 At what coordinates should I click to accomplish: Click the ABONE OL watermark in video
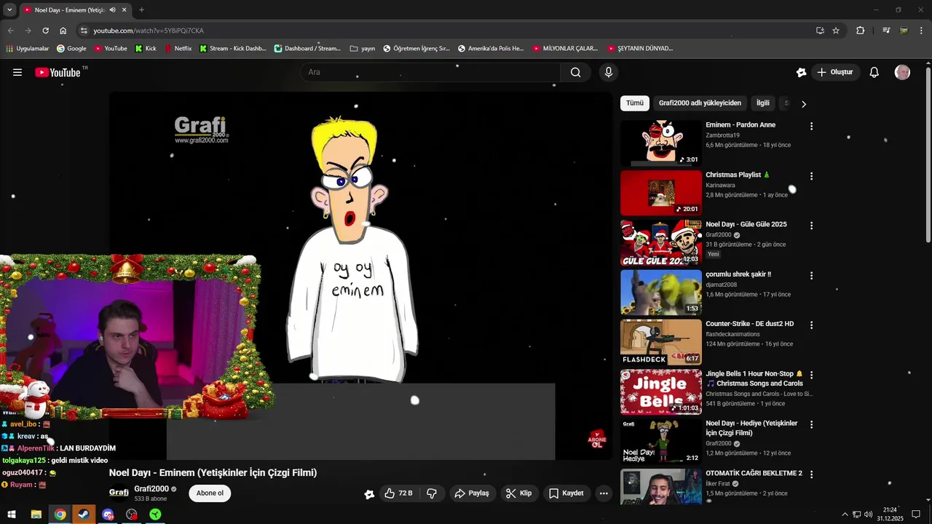click(597, 439)
